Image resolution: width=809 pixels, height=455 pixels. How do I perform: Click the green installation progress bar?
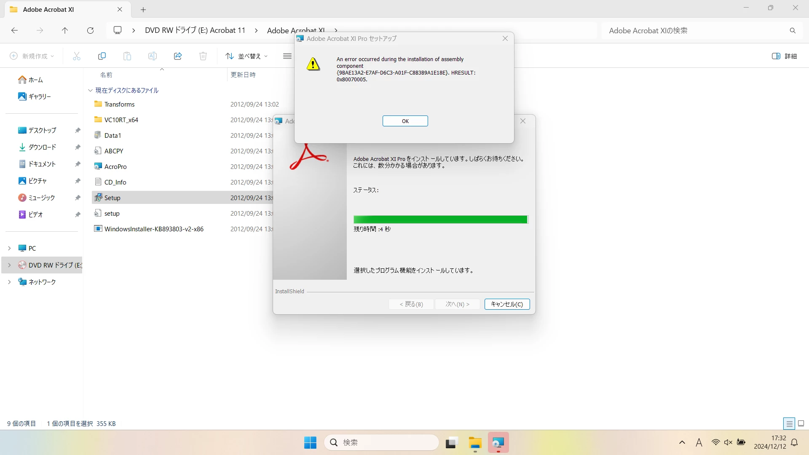[440, 219]
